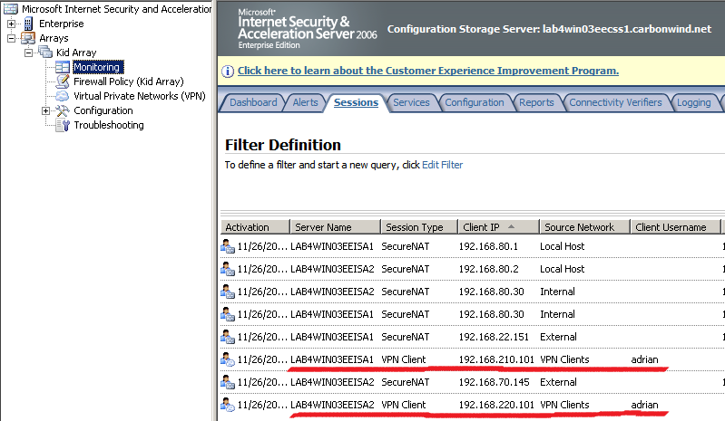This screenshot has height=421, width=725.
Task: Sort by the Client IP column header
Action: (x=499, y=227)
